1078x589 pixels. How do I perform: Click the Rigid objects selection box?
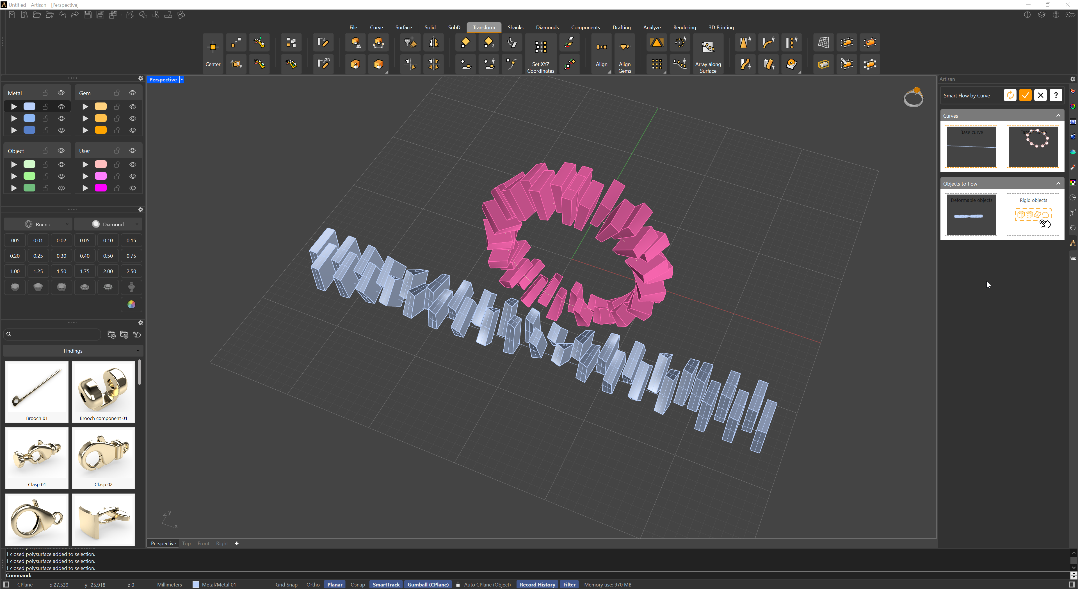pyautogui.click(x=1033, y=214)
